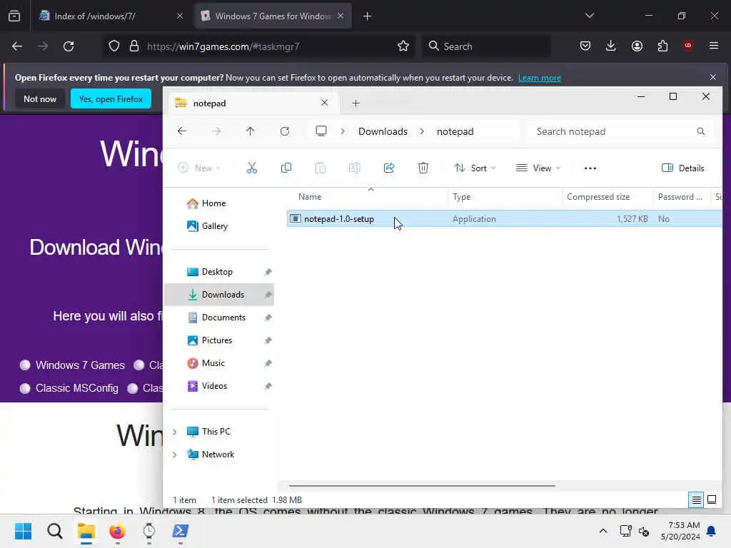Image resolution: width=731 pixels, height=548 pixels.
Task: Click the Cut scissors icon in Explorer toolbar
Action: pyautogui.click(x=252, y=168)
